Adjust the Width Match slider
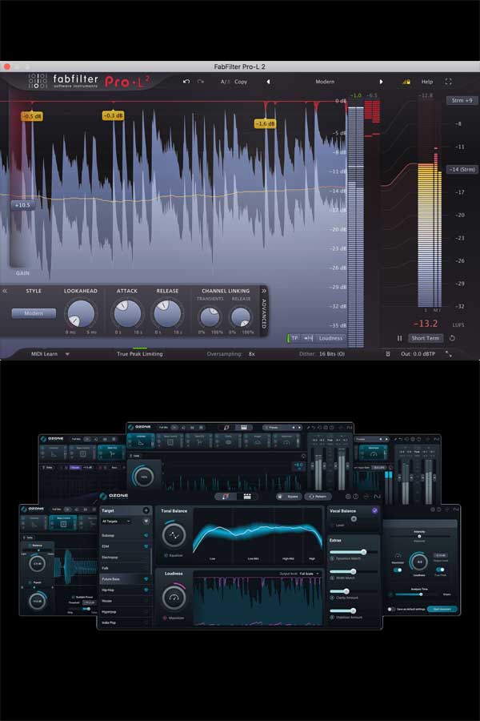Screen dimensions: 480x721 (354, 571)
